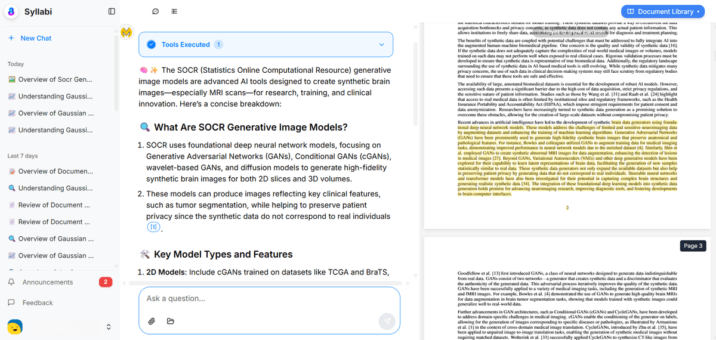Click the chat bubble icon in the top toolbar

coord(155,11)
